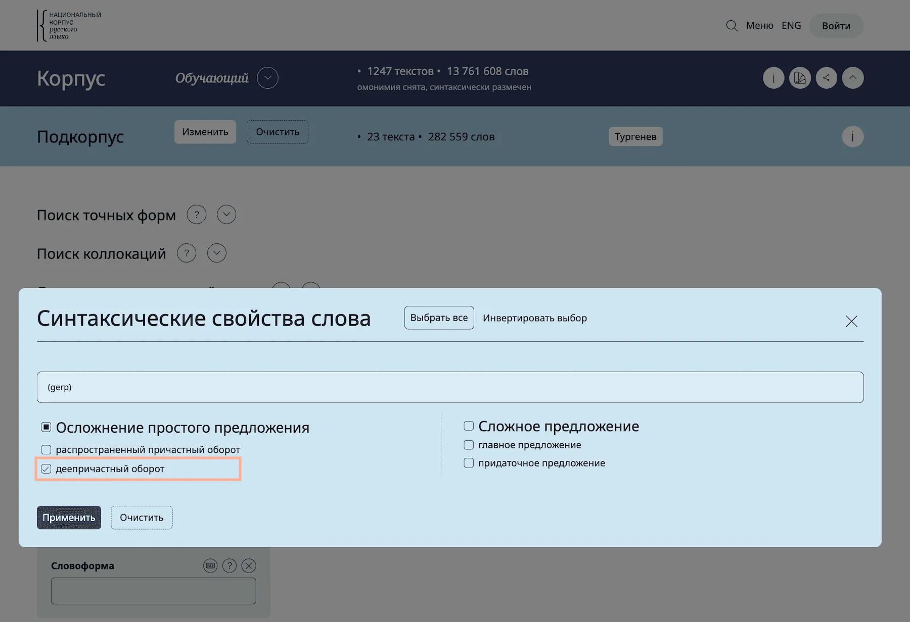Show help for Поиск точных форм
This screenshot has height=622, width=910.
197,215
